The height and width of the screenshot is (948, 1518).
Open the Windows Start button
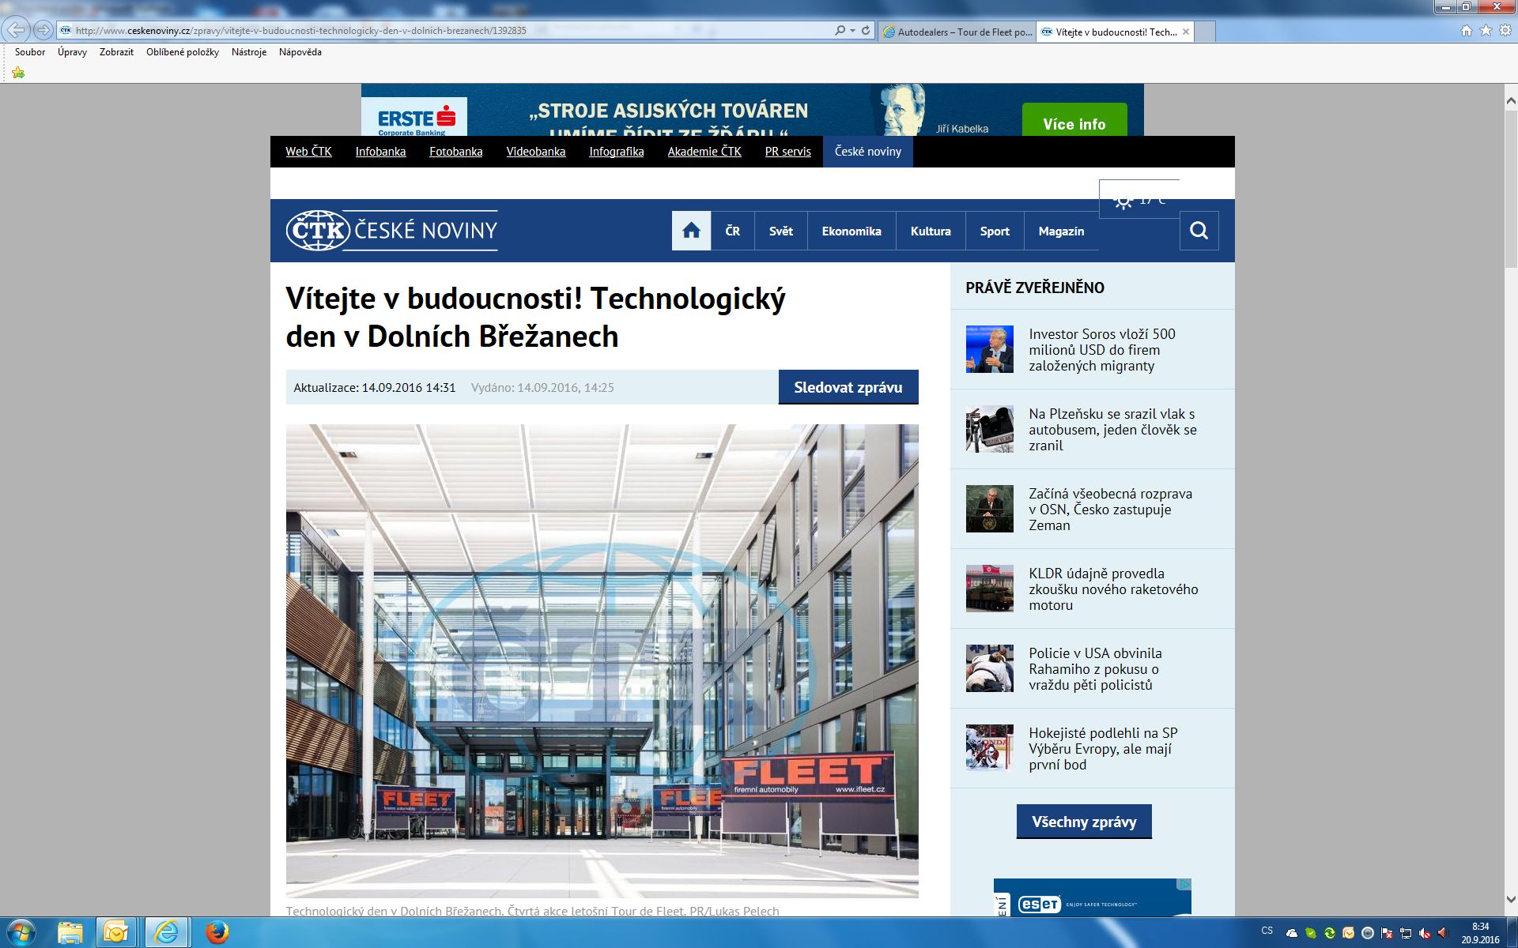click(x=21, y=933)
